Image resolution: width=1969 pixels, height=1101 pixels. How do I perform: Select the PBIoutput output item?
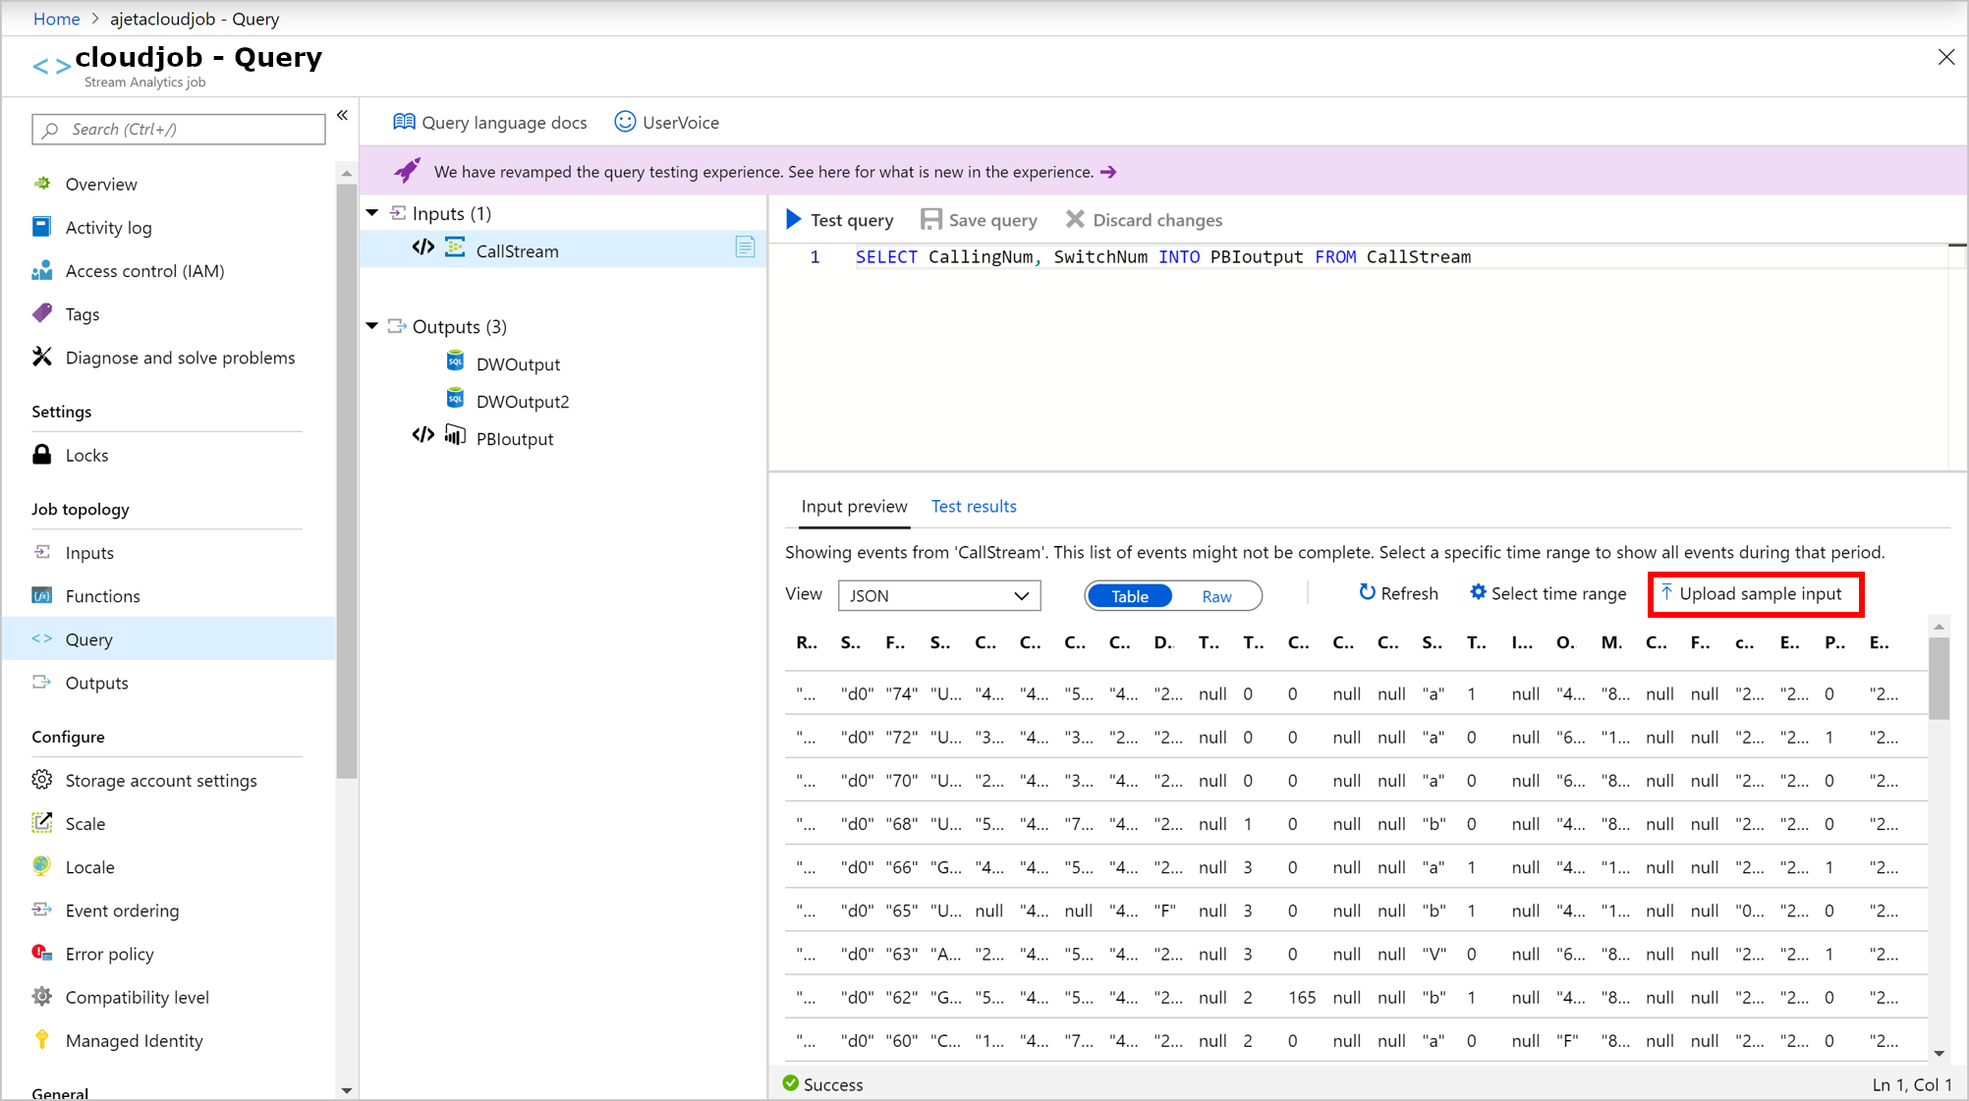[514, 438]
